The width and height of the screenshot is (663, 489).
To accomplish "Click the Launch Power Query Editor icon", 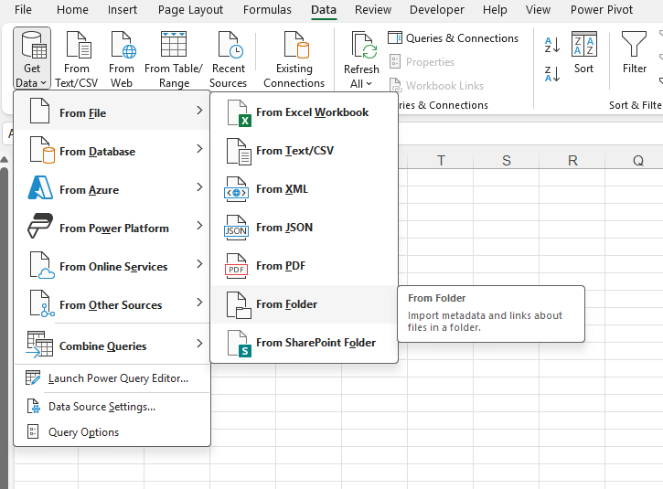I will (x=33, y=377).
